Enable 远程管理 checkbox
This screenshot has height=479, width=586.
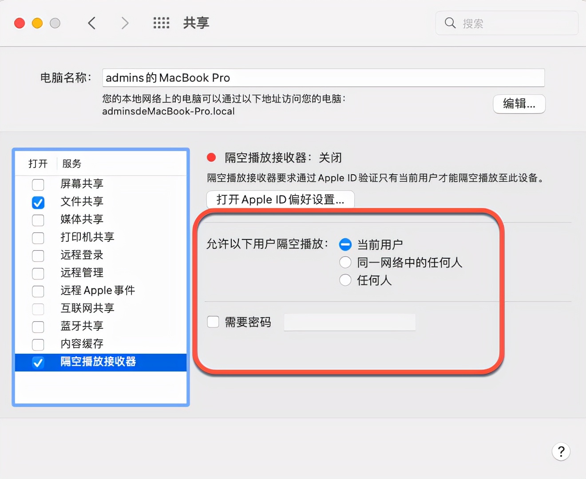pyautogui.click(x=38, y=273)
